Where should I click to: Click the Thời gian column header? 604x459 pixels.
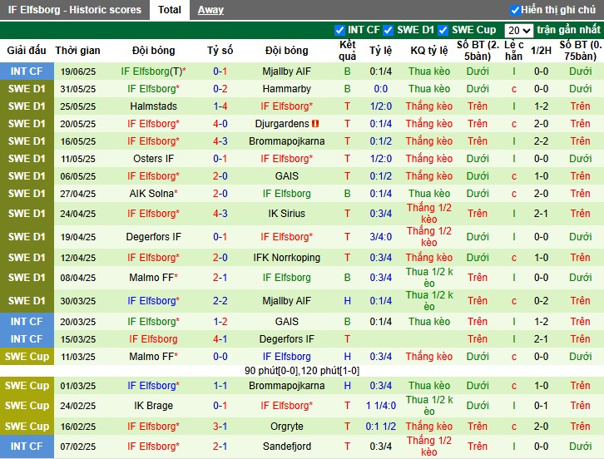tap(78, 51)
